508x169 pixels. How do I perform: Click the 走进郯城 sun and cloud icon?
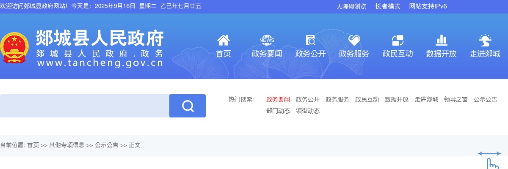tap(485, 40)
